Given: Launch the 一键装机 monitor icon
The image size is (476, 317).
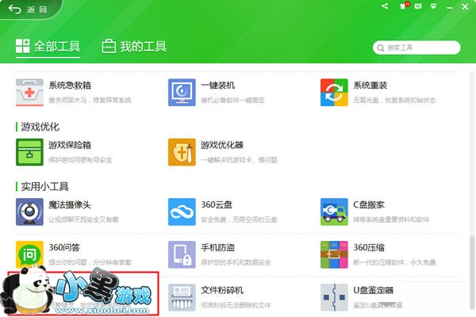Looking at the screenshot, I should pyautogui.click(x=182, y=93).
